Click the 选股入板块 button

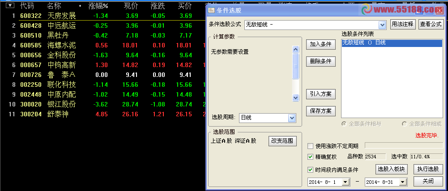click(391, 169)
